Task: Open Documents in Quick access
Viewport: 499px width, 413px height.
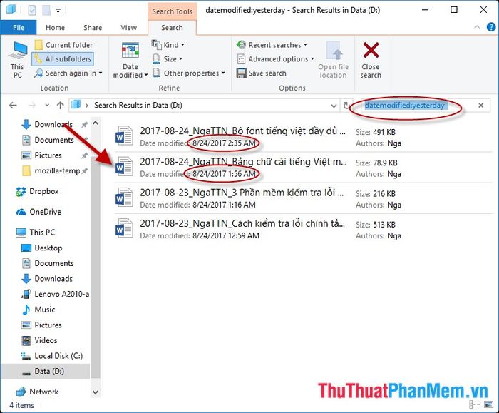Action: (x=54, y=140)
